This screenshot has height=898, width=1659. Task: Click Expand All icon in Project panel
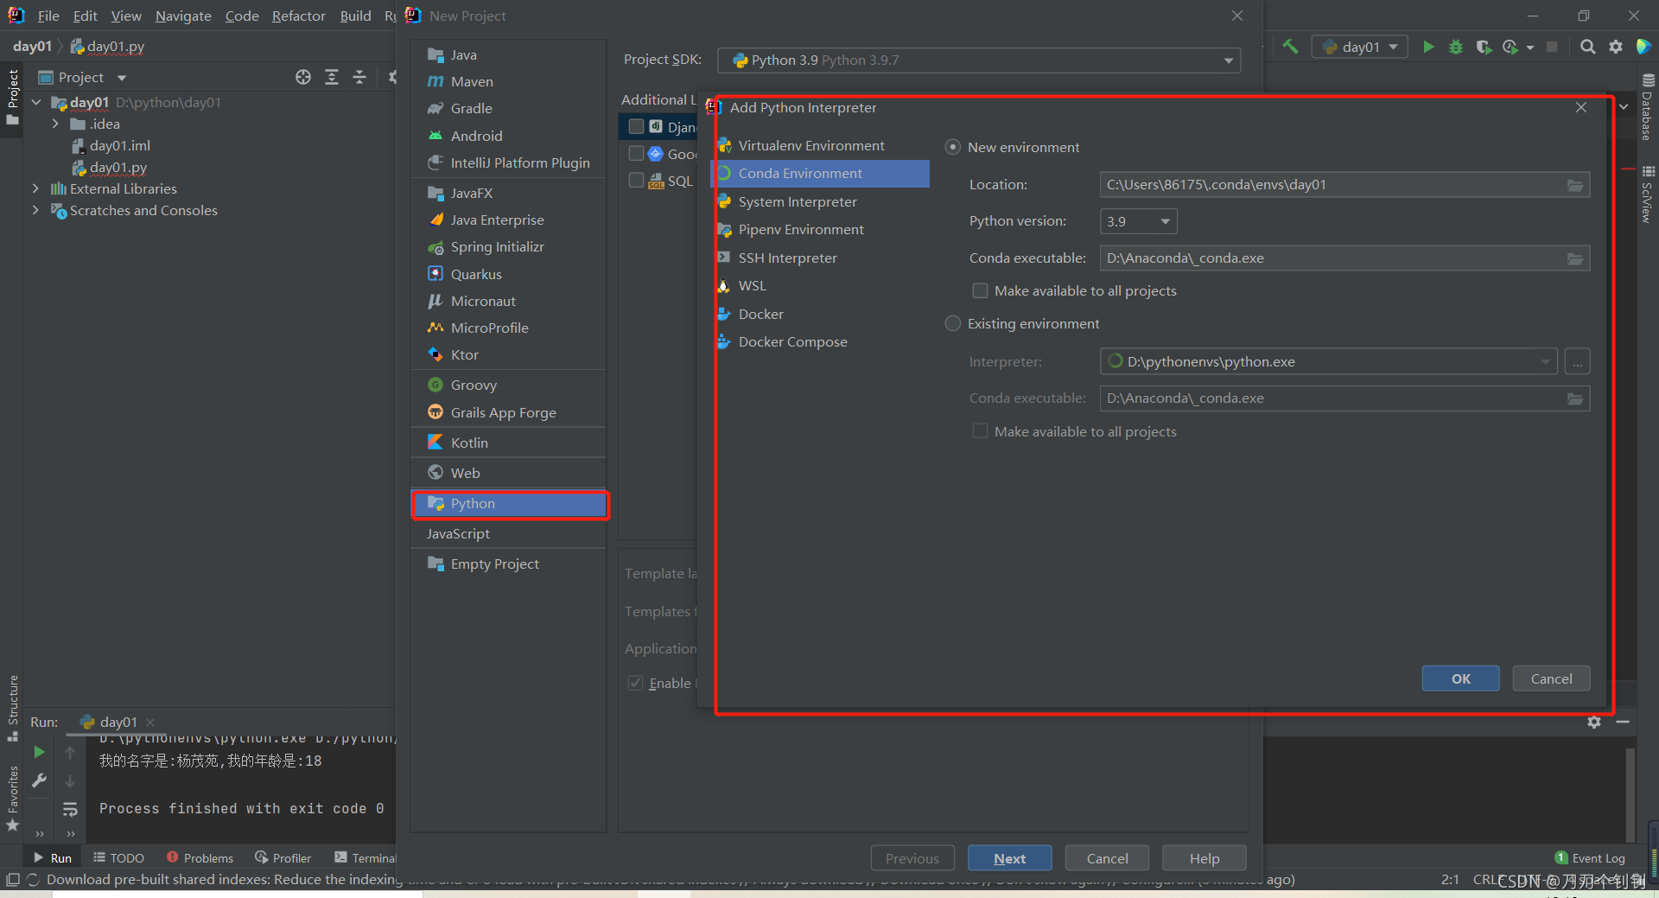332,77
